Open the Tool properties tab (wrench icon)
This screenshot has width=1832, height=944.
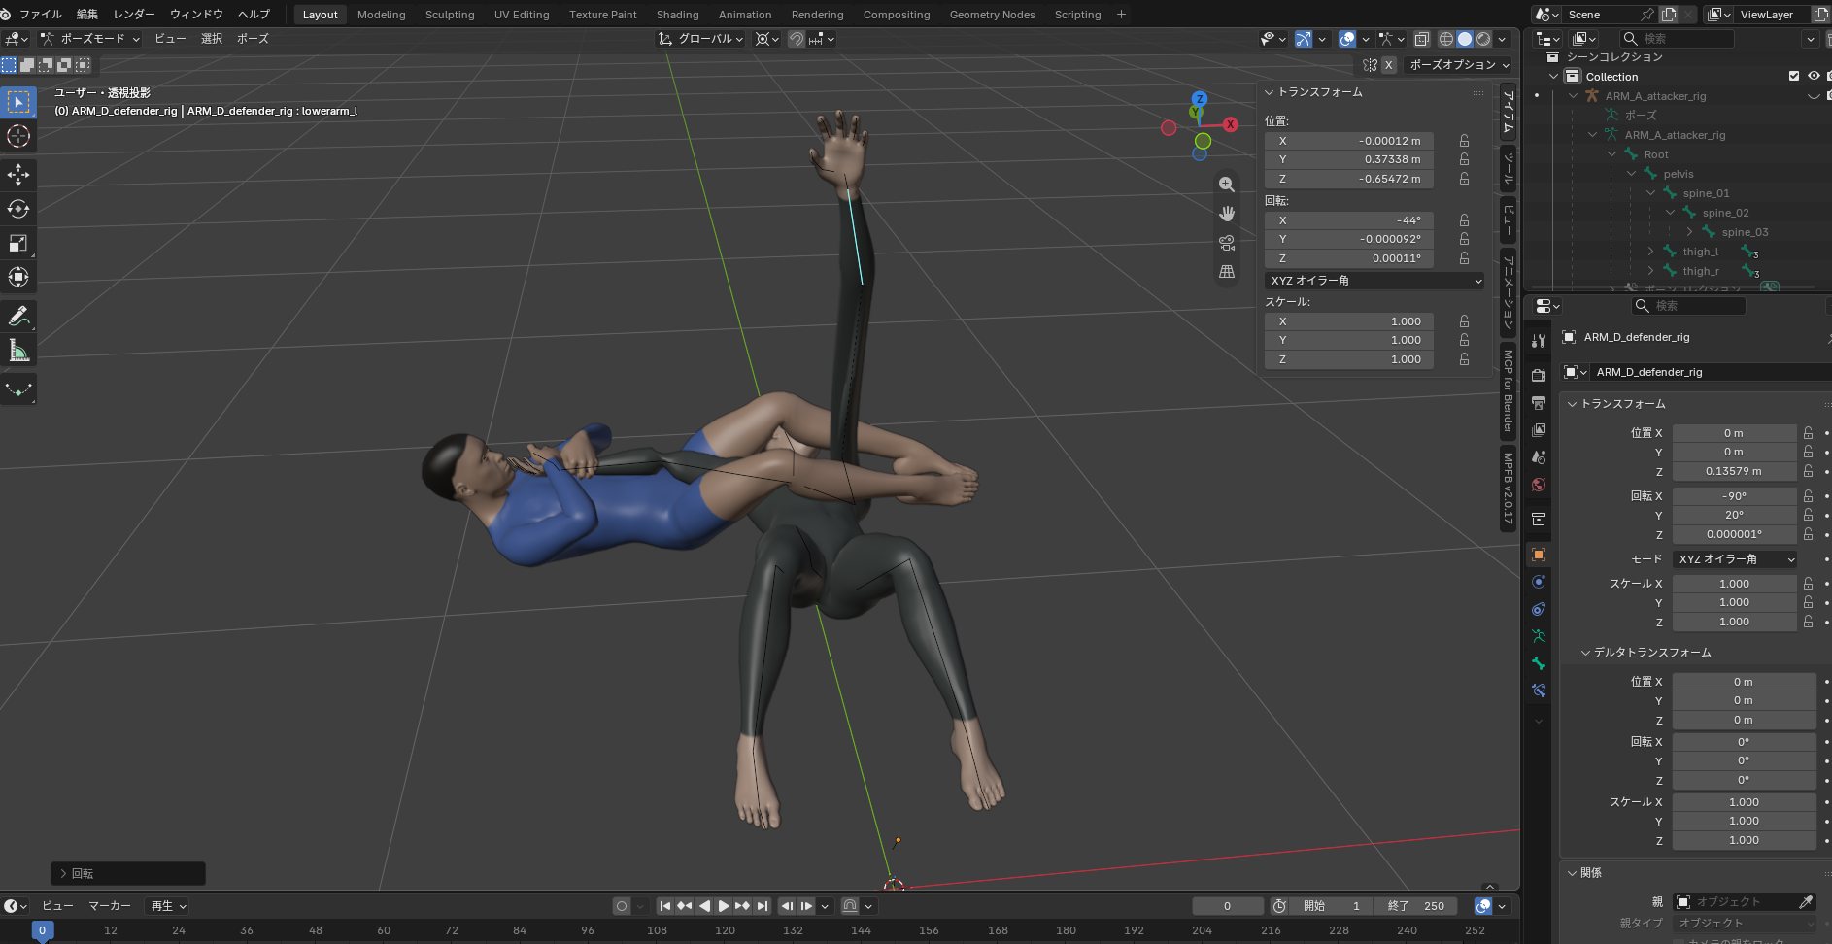click(x=1539, y=341)
